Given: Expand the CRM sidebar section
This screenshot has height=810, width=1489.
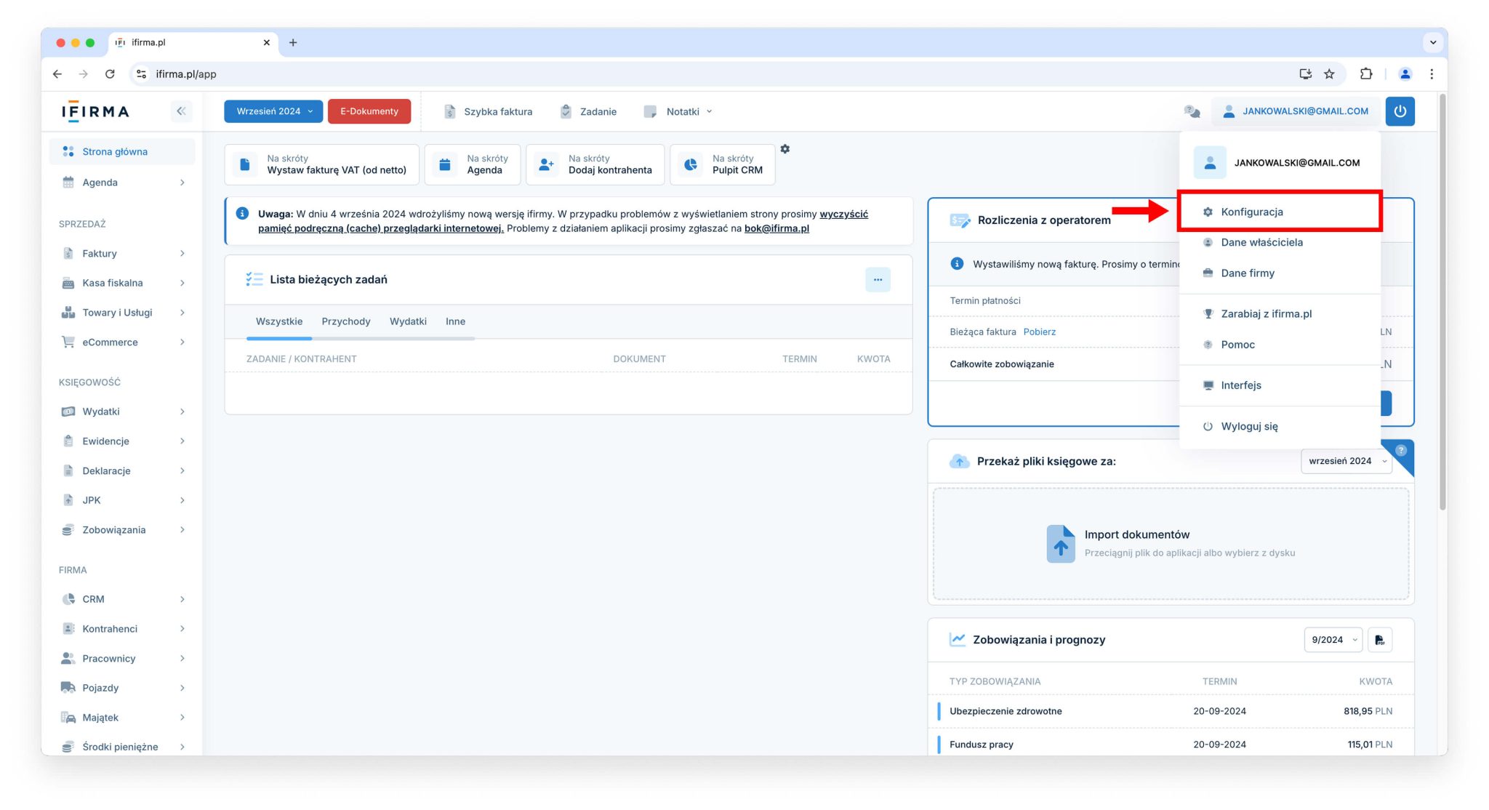Looking at the screenshot, I should (x=123, y=599).
